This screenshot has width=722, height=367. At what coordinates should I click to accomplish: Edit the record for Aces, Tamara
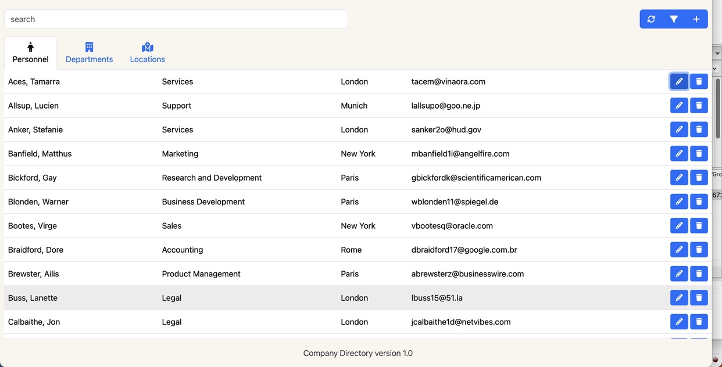tap(679, 81)
